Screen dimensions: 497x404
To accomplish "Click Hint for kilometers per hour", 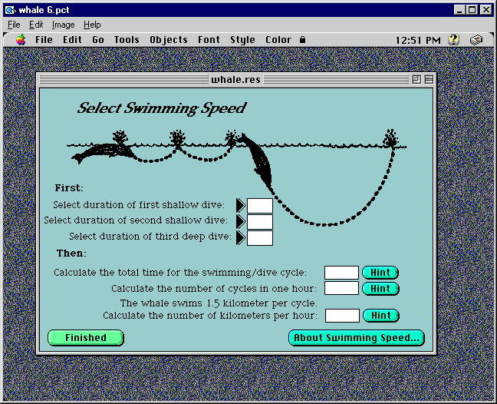I will (x=381, y=316).
